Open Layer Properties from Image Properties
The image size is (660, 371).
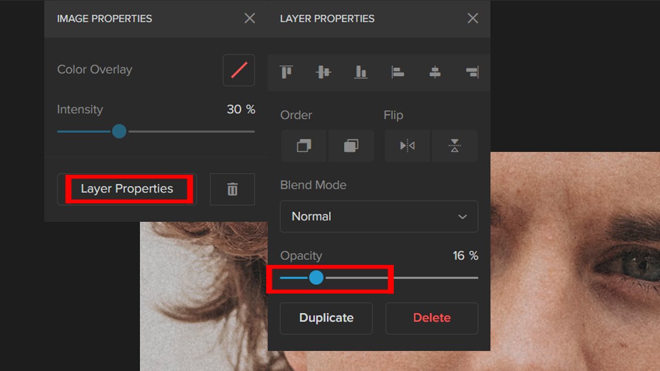point(127,189)
